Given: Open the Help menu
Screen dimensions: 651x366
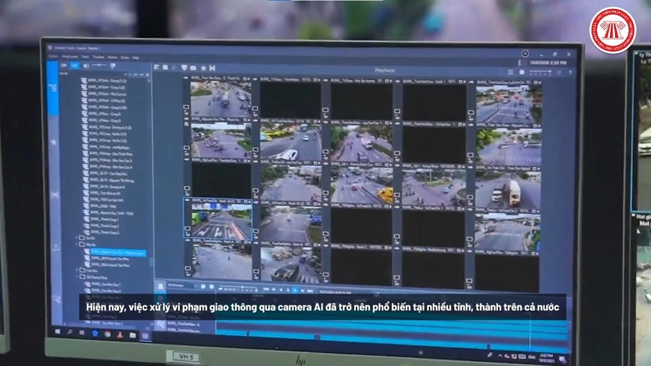Looking at the screenshot, I should click(136, 58).
